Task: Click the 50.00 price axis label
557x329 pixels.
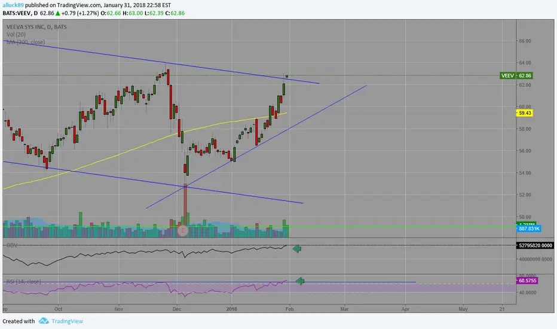Action: pos(525,217)
